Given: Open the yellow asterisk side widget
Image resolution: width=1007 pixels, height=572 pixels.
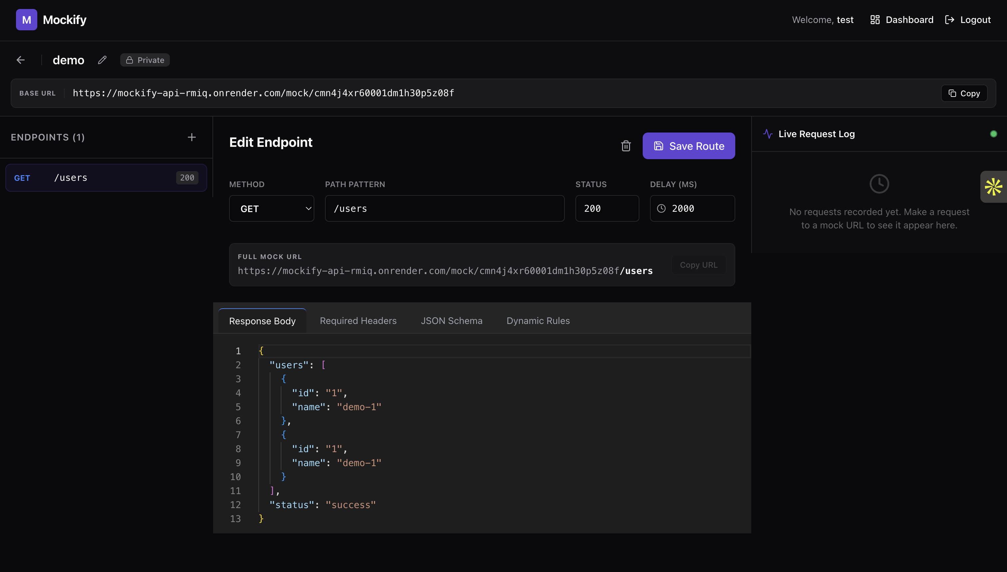Looking at the screenshot, I should (993, 186).
